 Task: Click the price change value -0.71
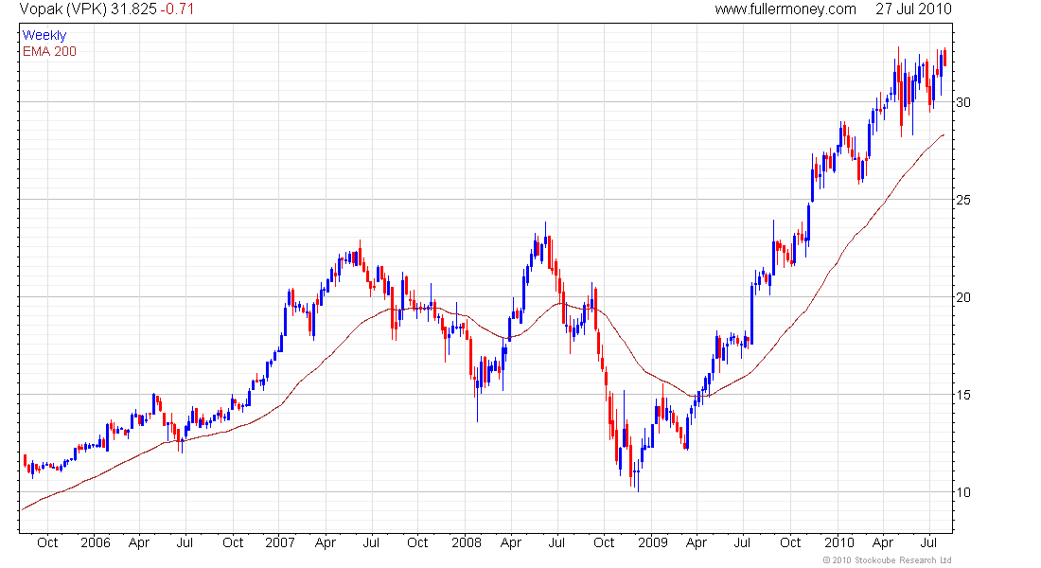point(177,9)
